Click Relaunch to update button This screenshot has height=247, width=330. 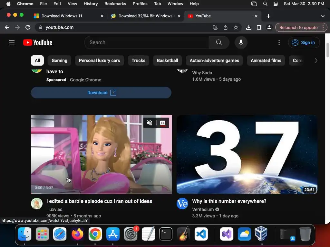coord(298,27)
